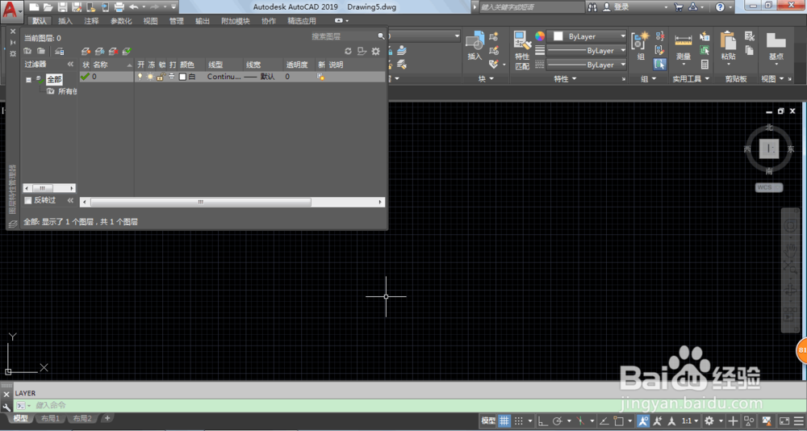Viewport: 807px width, 431px height.
Task: Open the object color ByLayer dropdown
Action: click(x=587, y=36)
